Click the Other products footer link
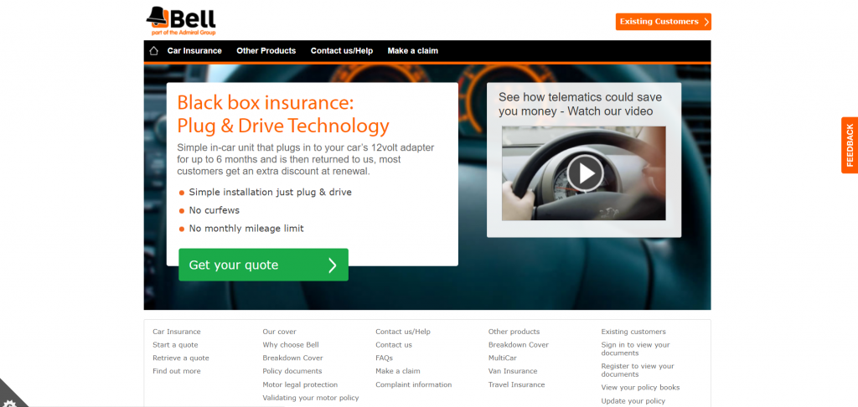This screenshot has height=407, width=858. (514, 332)
